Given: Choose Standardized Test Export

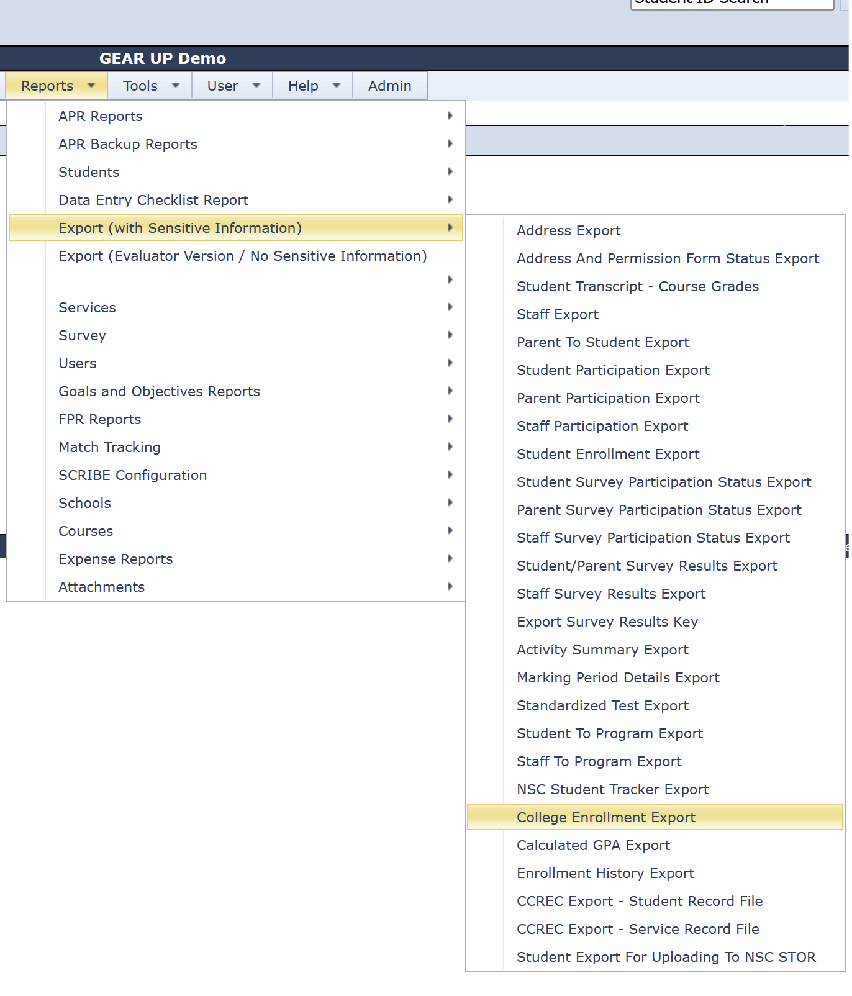Looking at the screenshot, I should (655, 705).
